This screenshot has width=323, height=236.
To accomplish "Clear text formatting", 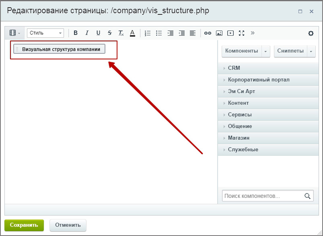I will [121, 33].
